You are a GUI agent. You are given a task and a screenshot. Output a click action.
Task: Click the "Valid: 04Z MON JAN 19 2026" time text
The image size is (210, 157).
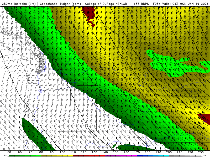click(x=186, y=4)
